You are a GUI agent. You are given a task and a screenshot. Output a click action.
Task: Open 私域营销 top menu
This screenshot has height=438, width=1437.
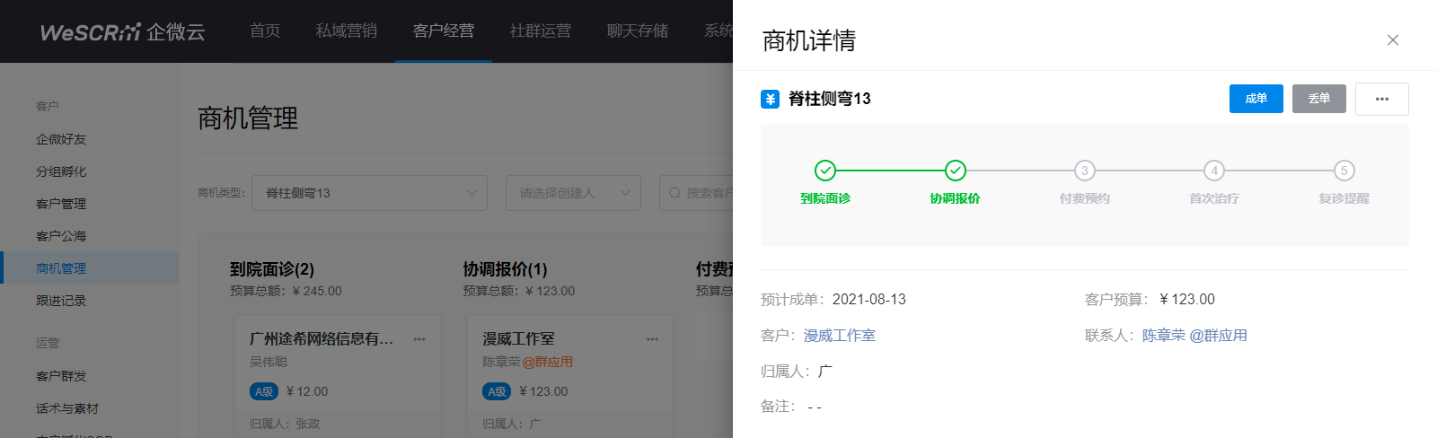click(347, 31)
